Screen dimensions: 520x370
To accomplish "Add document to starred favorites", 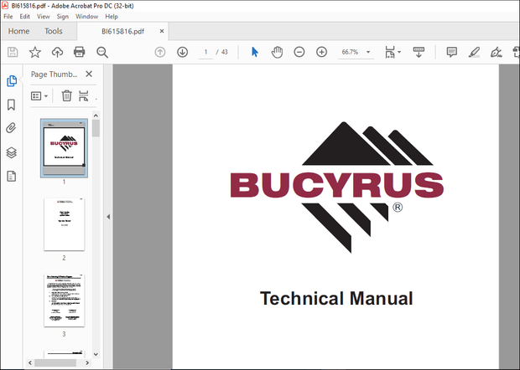I will pos(35,52).
